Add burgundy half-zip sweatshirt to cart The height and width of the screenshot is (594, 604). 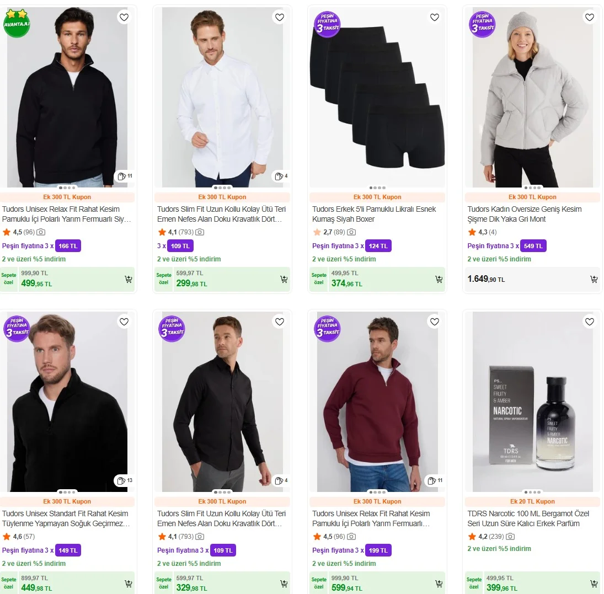click(439, 584)
